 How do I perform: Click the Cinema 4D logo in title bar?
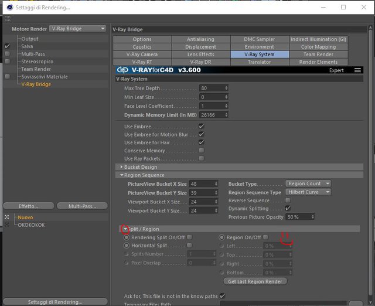pos(10,8)
